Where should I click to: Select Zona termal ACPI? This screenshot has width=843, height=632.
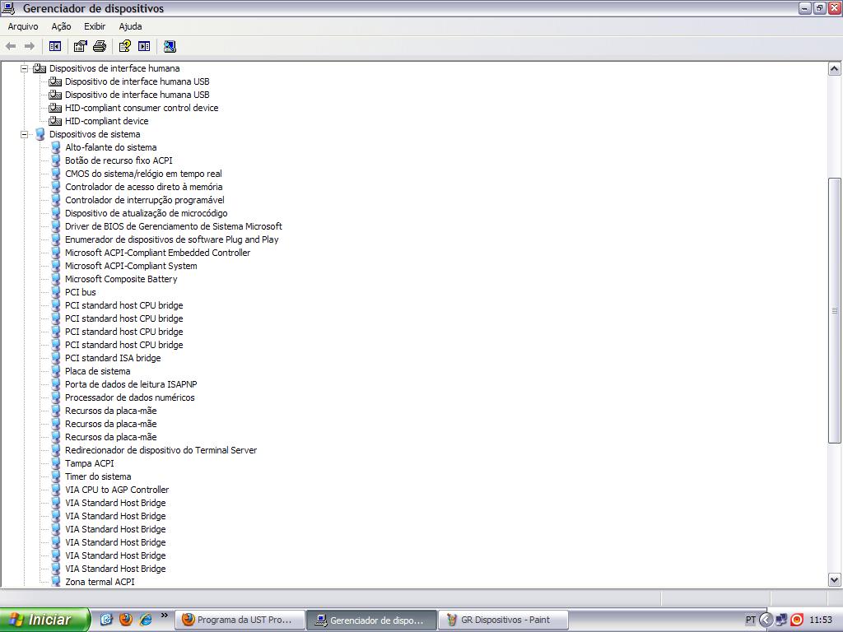(x=100, y=582)
